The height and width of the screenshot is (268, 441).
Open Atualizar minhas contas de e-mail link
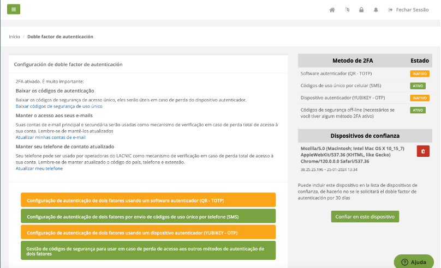(50, 137)
